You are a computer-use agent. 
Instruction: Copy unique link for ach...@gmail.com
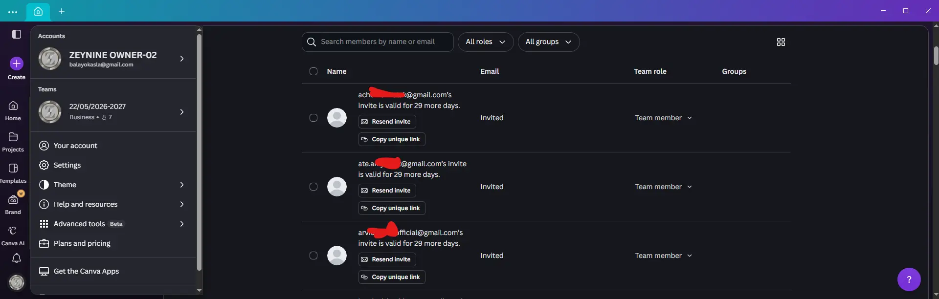pyautogui.click(x=392, y=139)
